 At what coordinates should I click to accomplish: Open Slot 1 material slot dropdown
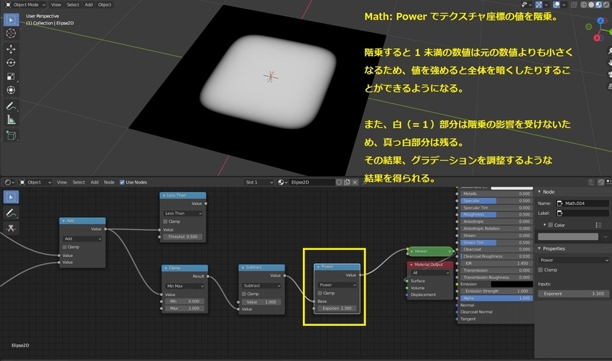[x=259, y=182]
